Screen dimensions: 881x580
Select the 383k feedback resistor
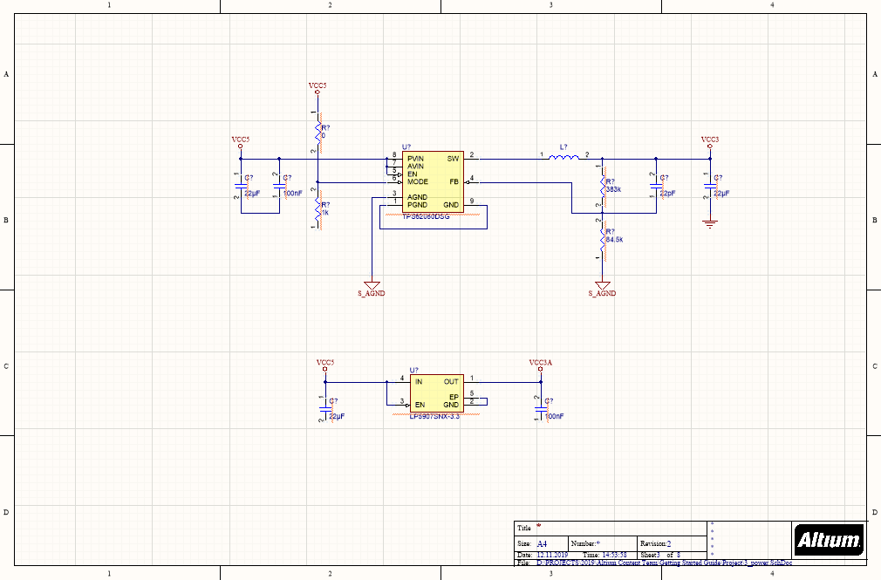click(x=602, y=183)
